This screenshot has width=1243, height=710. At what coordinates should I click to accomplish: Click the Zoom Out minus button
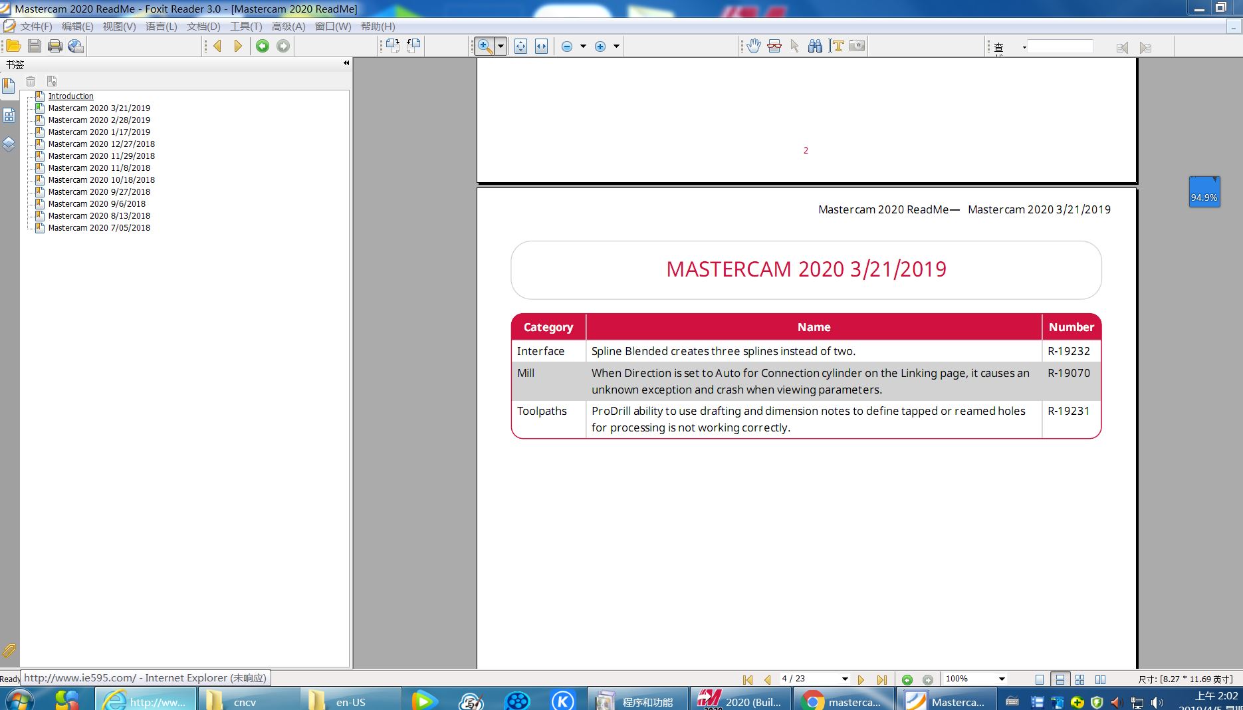pos(567,47)
